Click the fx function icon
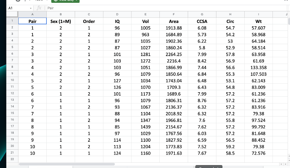 tap(39, 8)
